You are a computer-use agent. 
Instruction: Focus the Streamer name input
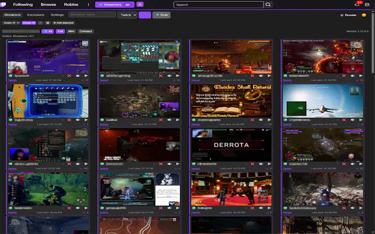pos(92,15)
